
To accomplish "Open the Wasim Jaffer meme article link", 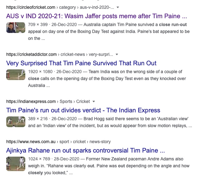I will 97,16.
